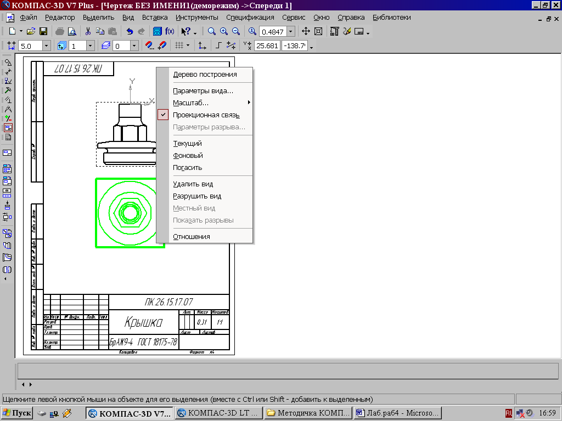Click the Pan view cross-arrows icon
The width and height of the screenshot is (562, 421).
[306, 32]
